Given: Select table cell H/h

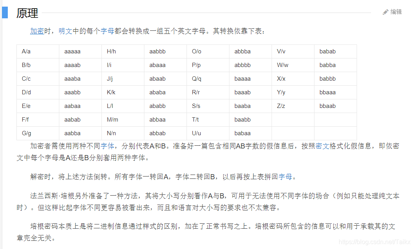Looking at the screenshot, I should coord(123,51).
